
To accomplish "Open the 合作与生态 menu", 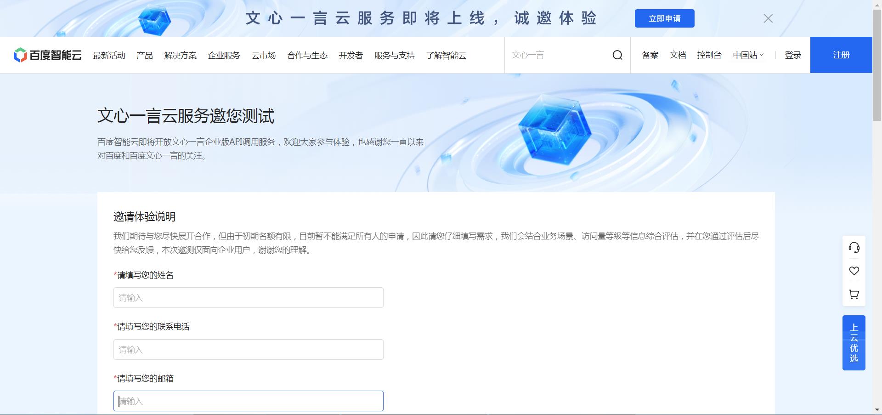I will pyautogui.click(x=307, y=55).
